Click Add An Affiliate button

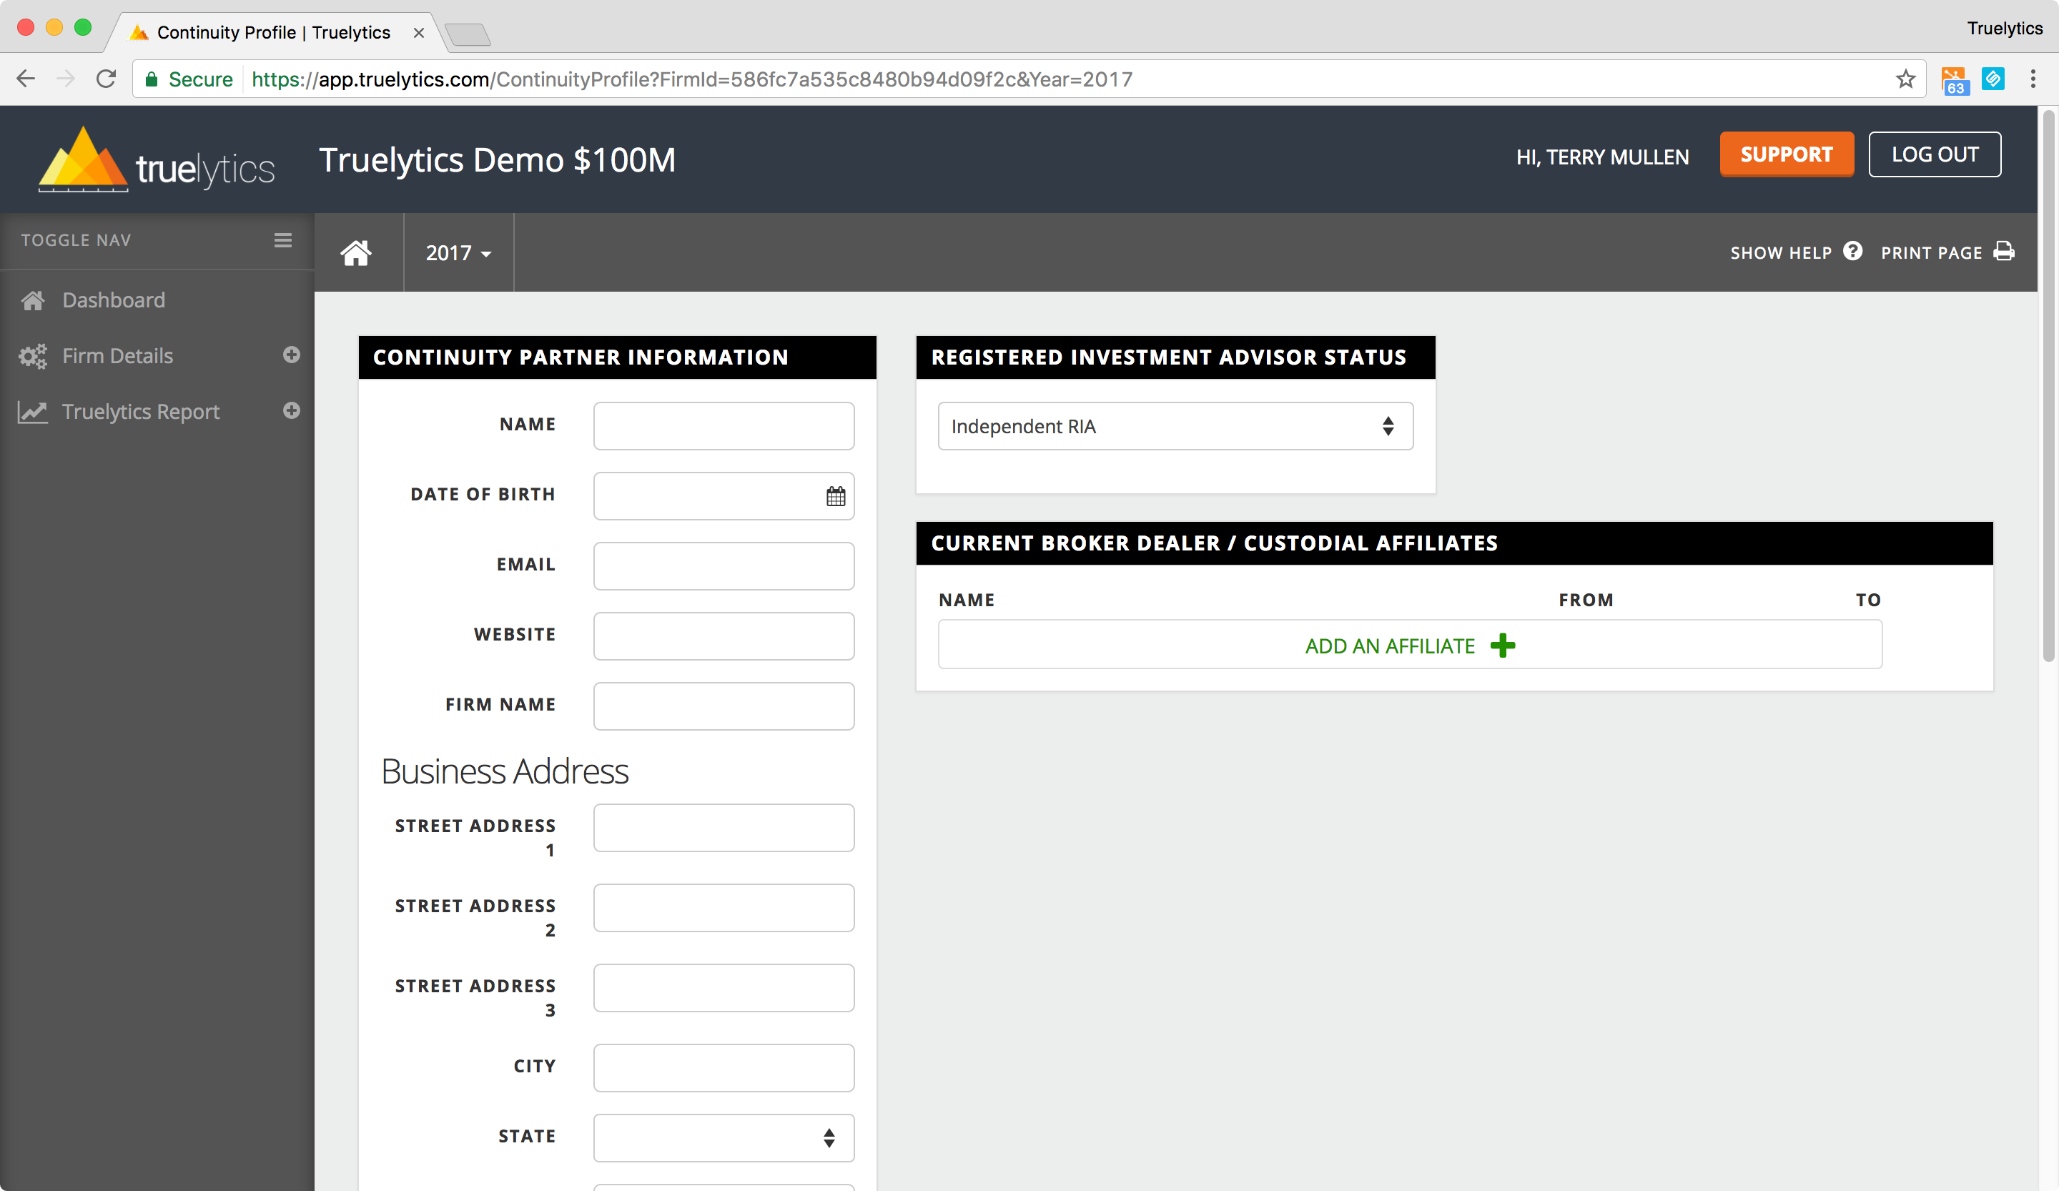1409,645
